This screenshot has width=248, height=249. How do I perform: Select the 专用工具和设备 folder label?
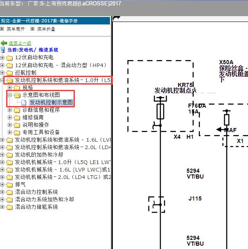click(41, 132)
